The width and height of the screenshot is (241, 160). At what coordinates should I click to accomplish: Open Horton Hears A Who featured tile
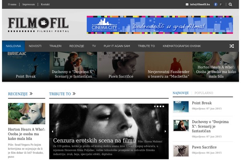tap(216, 67)
